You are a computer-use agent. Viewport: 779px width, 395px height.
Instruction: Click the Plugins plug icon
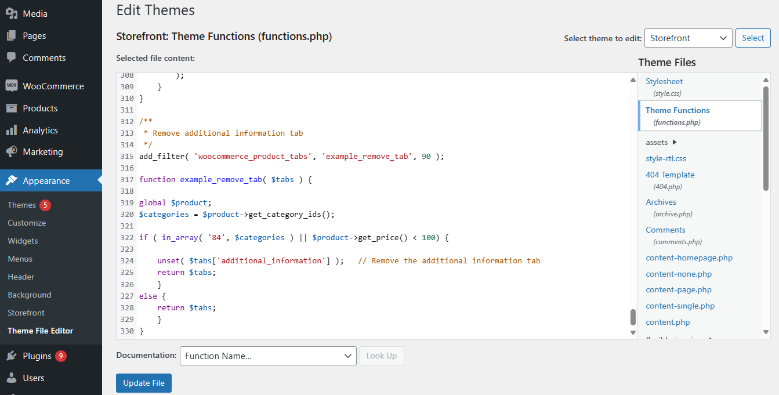11,356
